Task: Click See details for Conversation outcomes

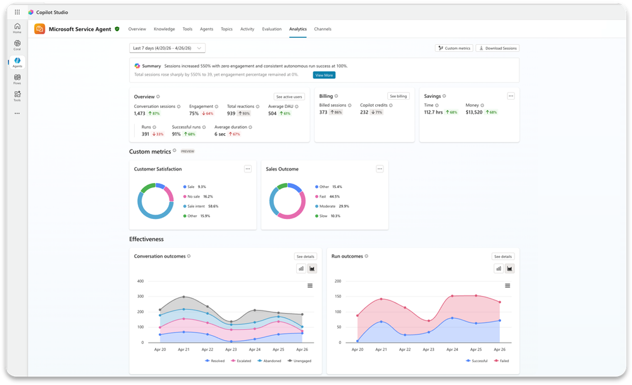Action: coord(306,256)
